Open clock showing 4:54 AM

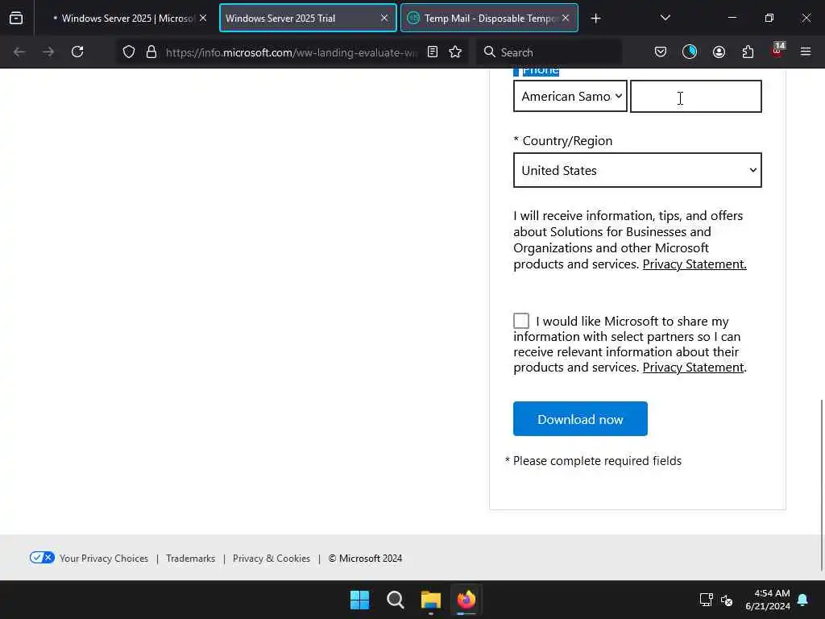click(x=768, y=600)
